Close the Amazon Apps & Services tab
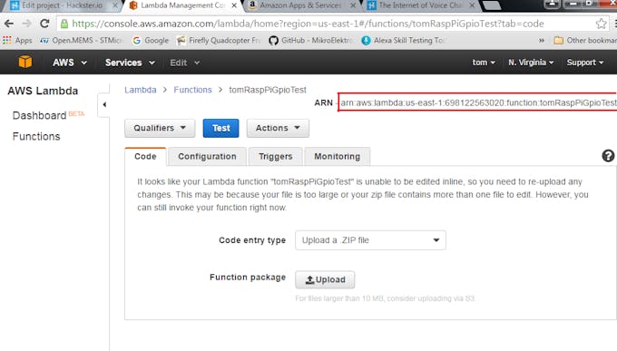Image resolution: width=617 pixels, height=351 pixels. tap(353, 5)
